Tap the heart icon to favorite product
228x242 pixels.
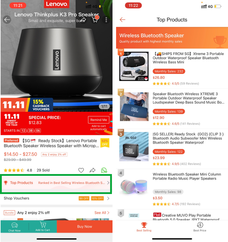pos(81,170)
